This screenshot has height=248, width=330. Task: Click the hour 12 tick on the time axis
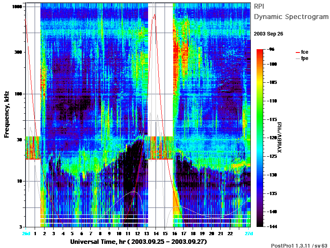point(137,234)
